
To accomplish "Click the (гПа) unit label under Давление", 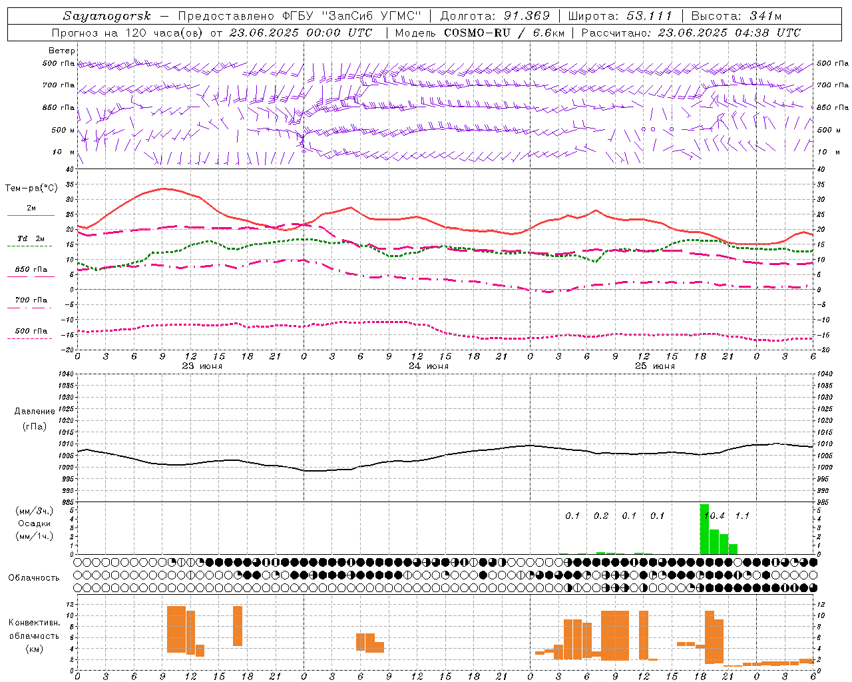I will 35,426.
